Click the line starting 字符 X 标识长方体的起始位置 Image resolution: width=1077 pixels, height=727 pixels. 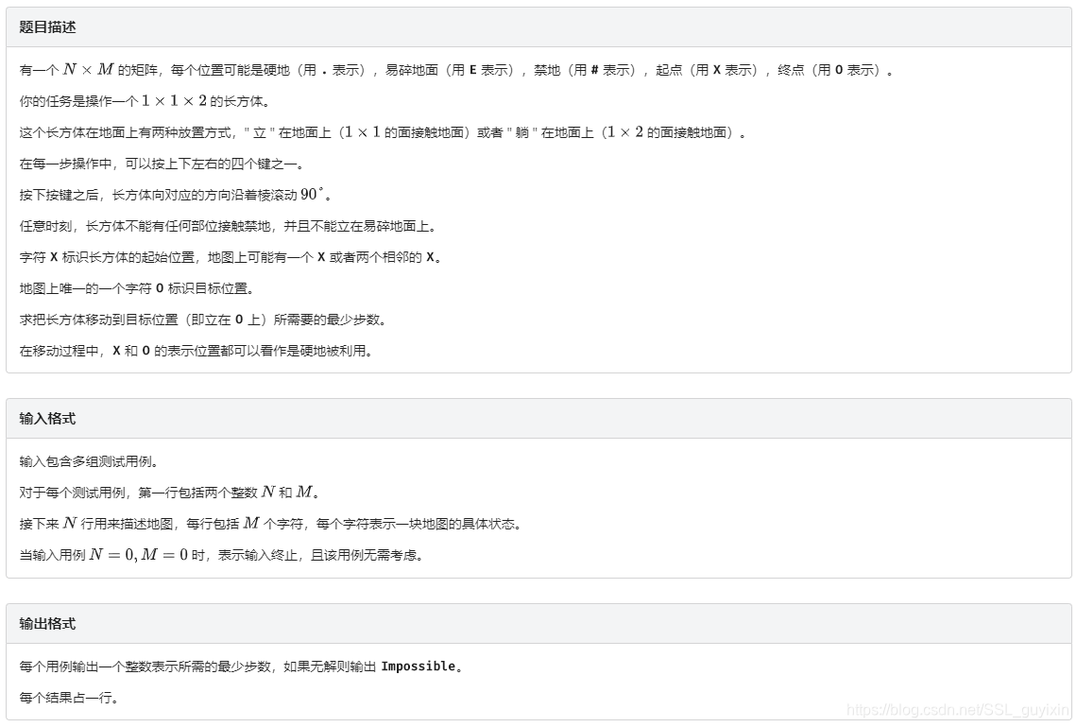click(x=231, y=258)
